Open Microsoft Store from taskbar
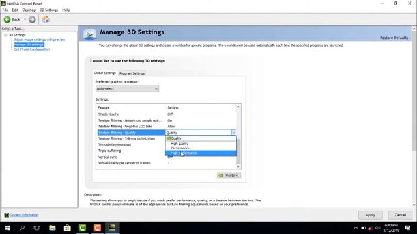Screen dimensions: 417x234 67,228
